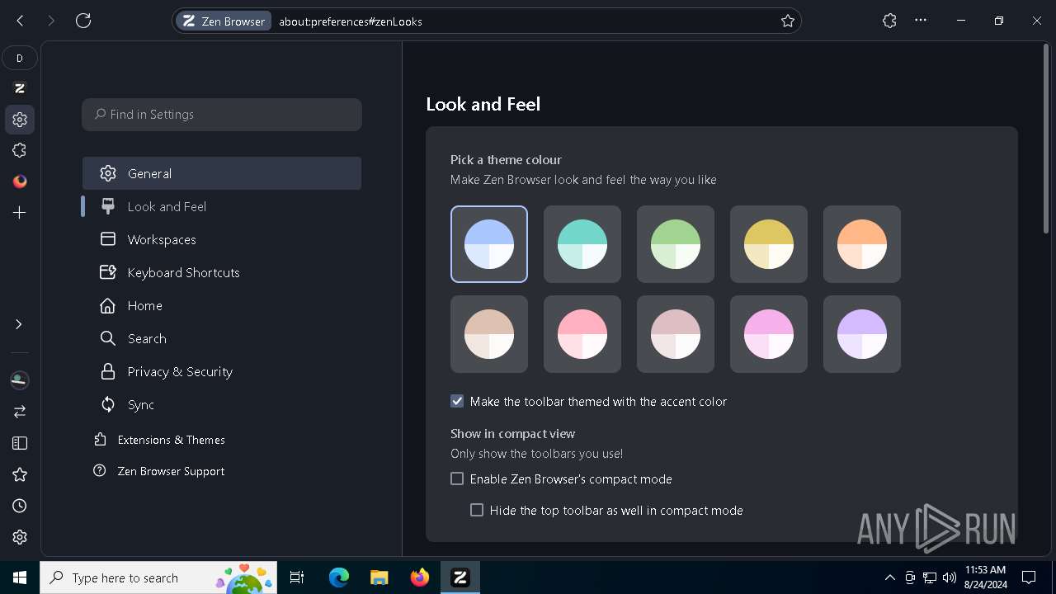Open the Zen pinned tab in the sidebar
This screenshot has width=1056, height=594.
click(x=20, y=88)
